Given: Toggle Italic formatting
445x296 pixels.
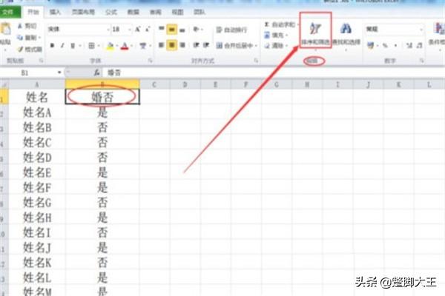Looking at the screenshot, I should (62, 45).
